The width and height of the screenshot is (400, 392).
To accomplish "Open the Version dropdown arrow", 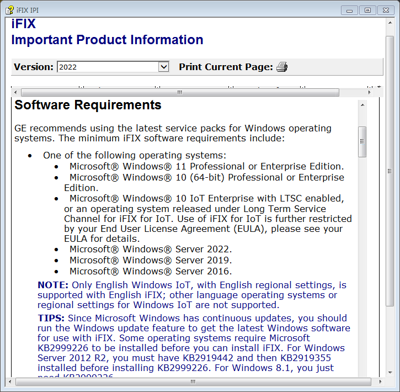I will 163,67.
